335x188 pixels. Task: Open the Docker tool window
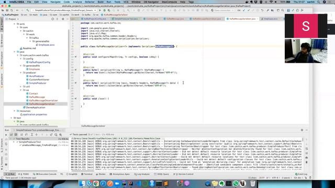(100, 174)
